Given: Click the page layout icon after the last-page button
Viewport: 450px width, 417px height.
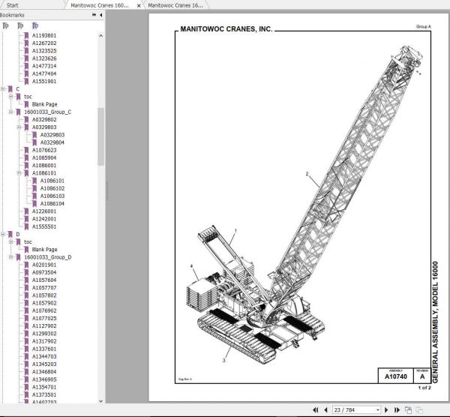Looking at the screenshot, I should pyautogui.click(x=408, y=410).
